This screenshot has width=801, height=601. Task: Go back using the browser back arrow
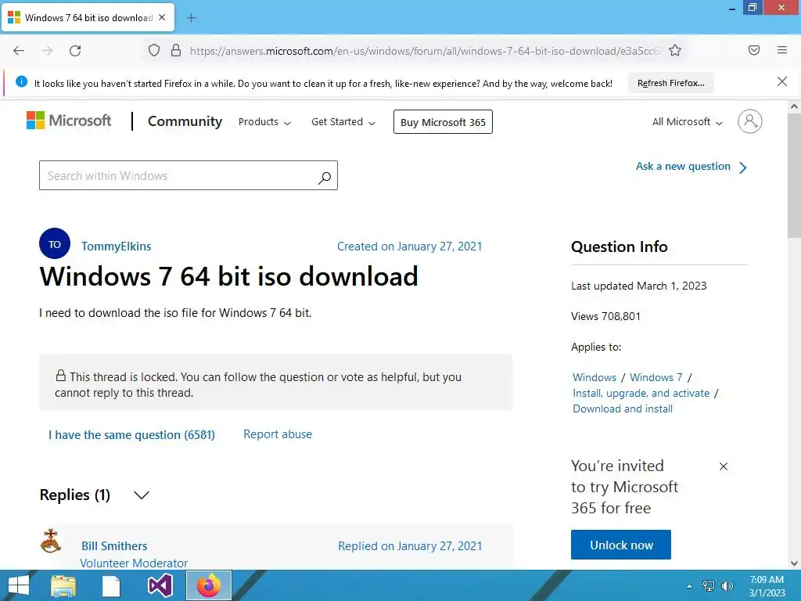coord(19,51)
